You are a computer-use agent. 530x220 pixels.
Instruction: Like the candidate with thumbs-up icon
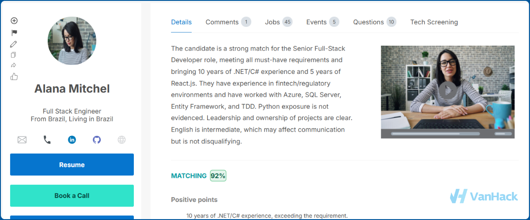click(x=14, y=77)
